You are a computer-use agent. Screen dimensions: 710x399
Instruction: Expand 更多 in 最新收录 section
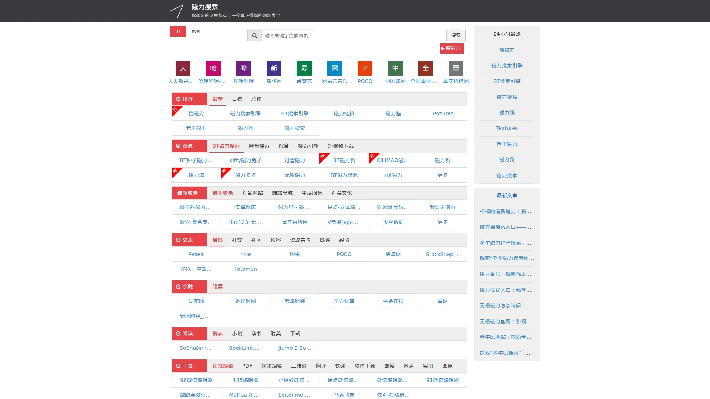[442, 222]
